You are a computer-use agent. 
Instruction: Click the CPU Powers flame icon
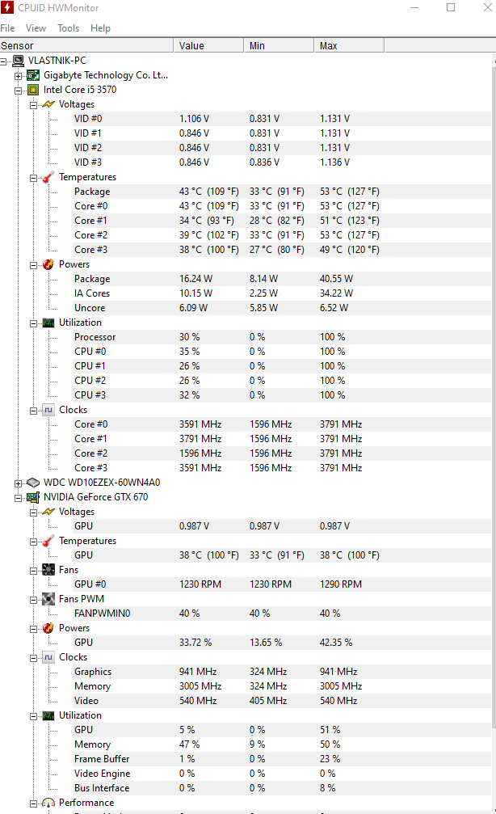coord(48,264)
